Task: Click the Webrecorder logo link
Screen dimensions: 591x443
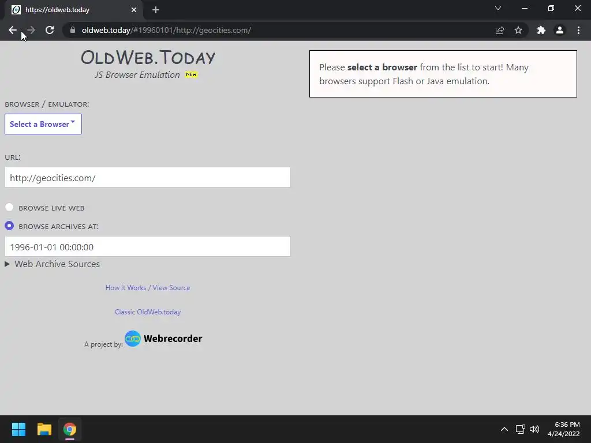Action: pyautogui.click(x=163, y=339)
